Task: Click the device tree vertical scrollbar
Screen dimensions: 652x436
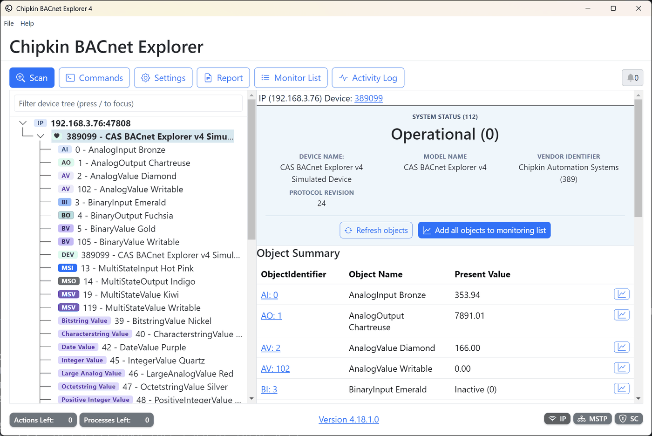Action: [251, 170]
